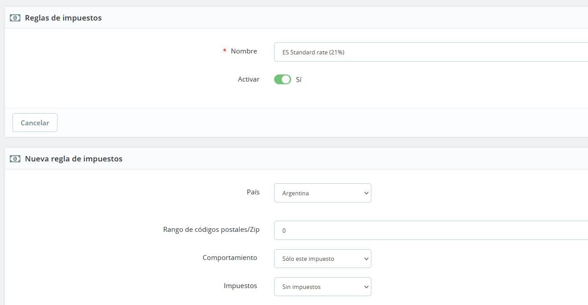Image resolution: width=588 pixels, height=305 pixels.
Task: Click the money icon beside Reglas de impuestos
Action: 15,18
